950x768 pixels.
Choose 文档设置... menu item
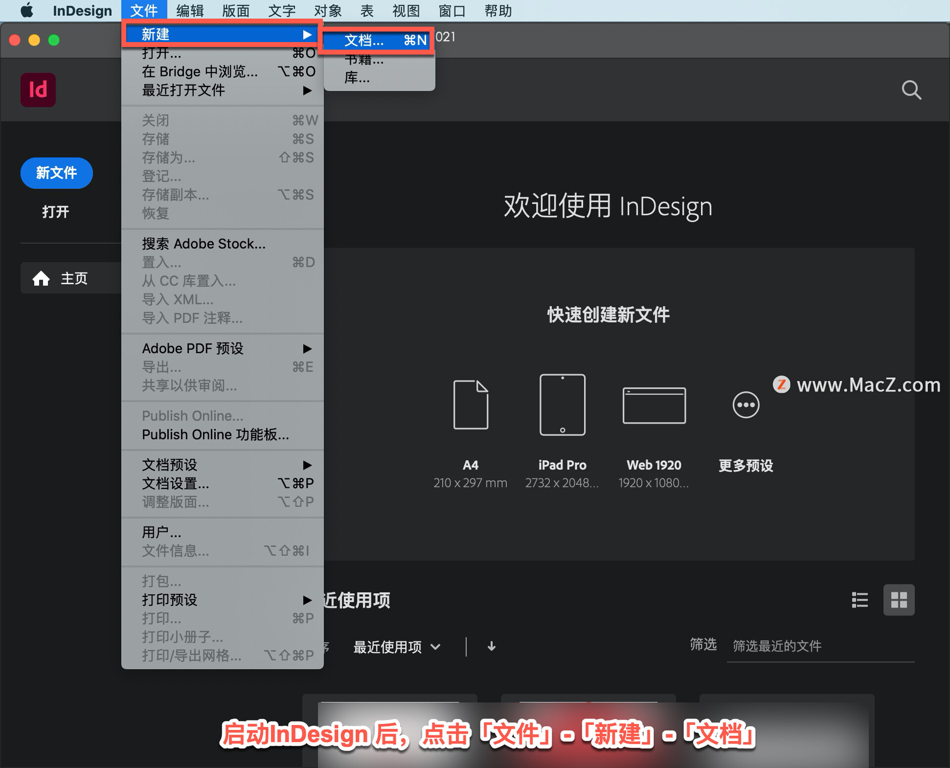(x=223, y=483)
